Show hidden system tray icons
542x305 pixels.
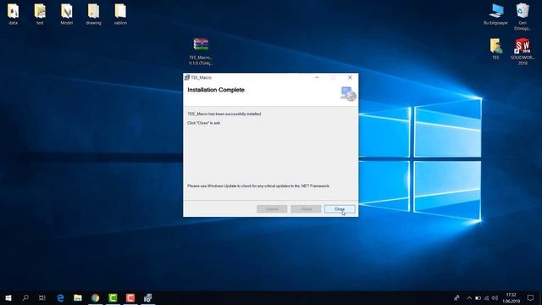(x=469, y=297)
